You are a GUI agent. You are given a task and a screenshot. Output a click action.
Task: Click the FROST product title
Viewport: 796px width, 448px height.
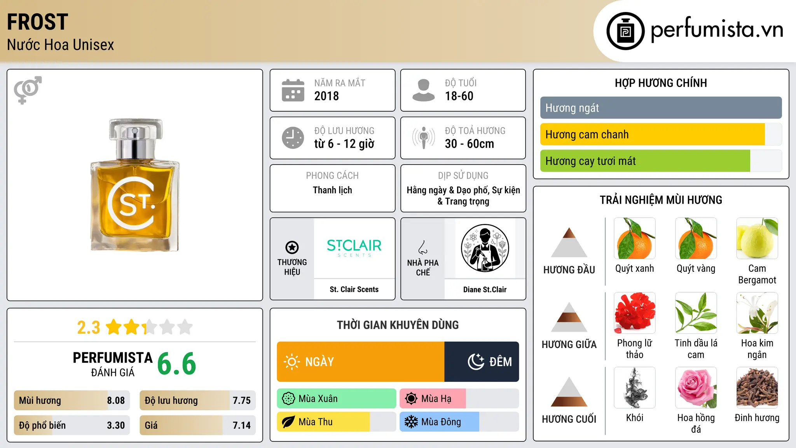point(38,22)
